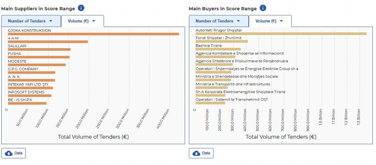The image size is (376, 165).
Task: Click cloud download icon in suppliers Data button
Action: [9, 153]
